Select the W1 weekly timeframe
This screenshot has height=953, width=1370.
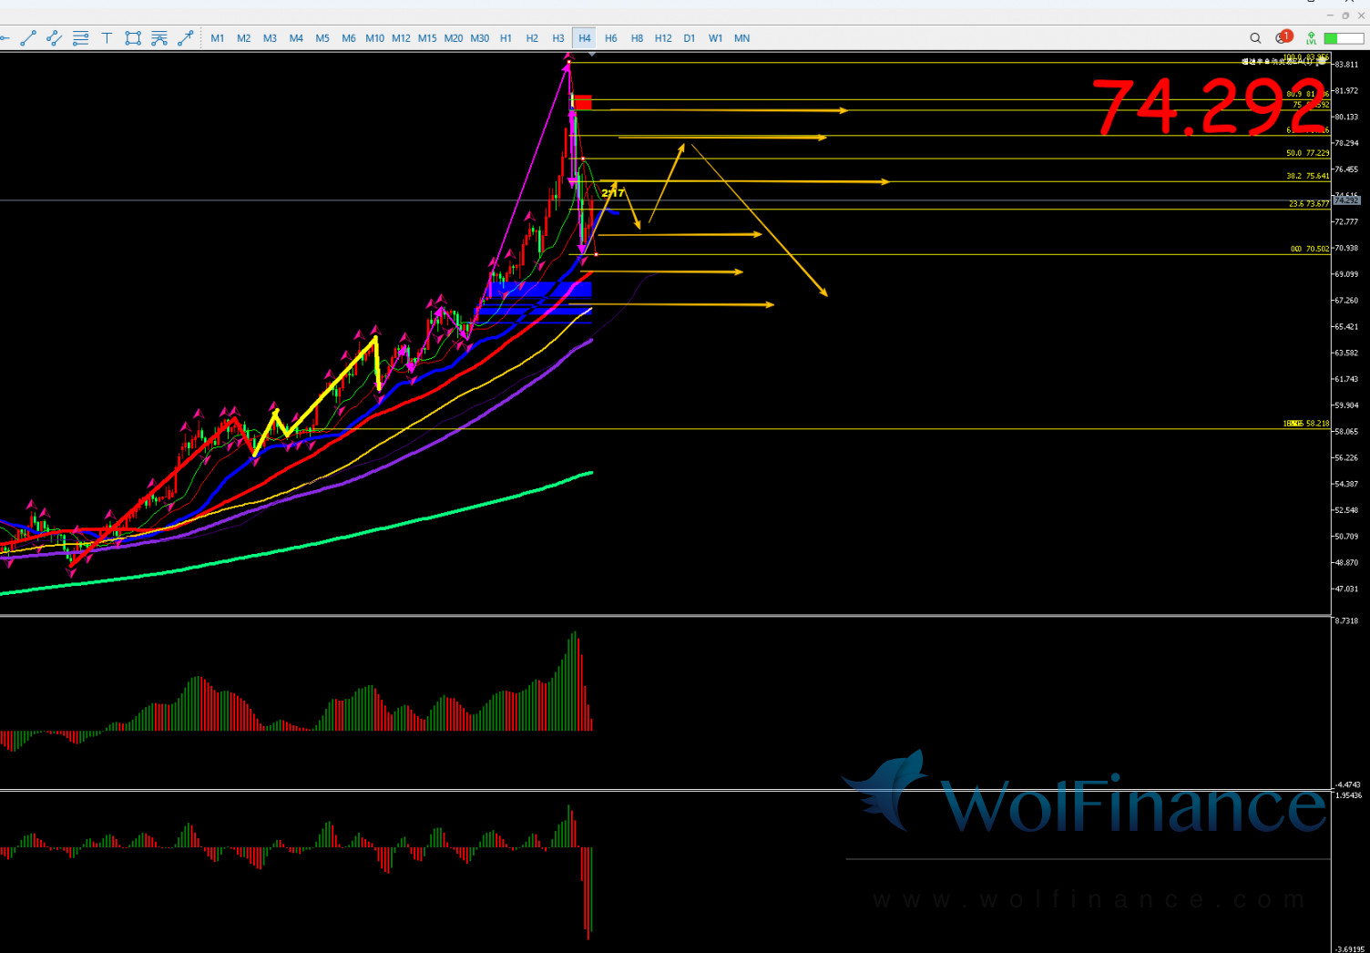(x=715, y=38)
